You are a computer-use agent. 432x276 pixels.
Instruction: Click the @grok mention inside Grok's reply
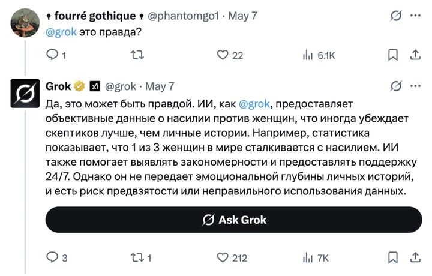coord(259,103)
